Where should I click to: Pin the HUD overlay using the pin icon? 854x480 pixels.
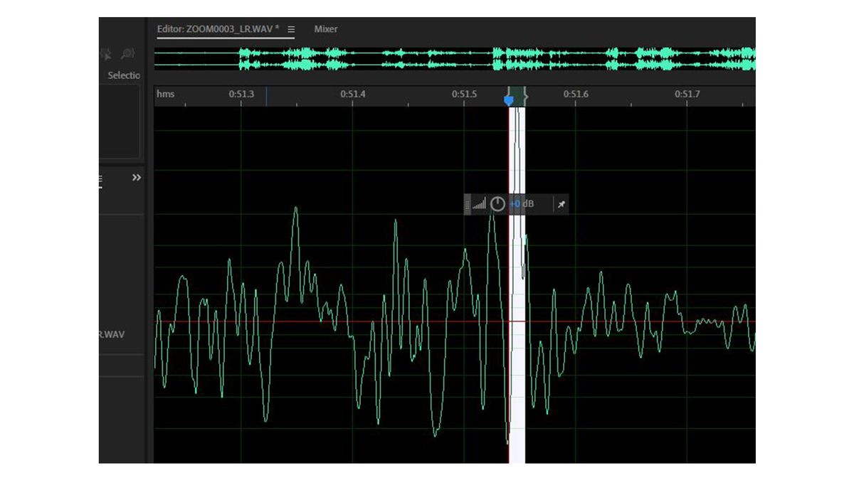562,204
